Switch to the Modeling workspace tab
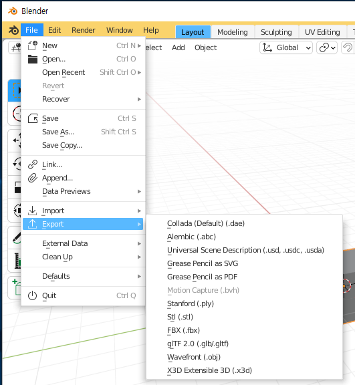The image size is (355, 385). tap(233, 32)
